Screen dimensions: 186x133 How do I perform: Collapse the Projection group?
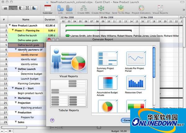(x=16, y=102)
